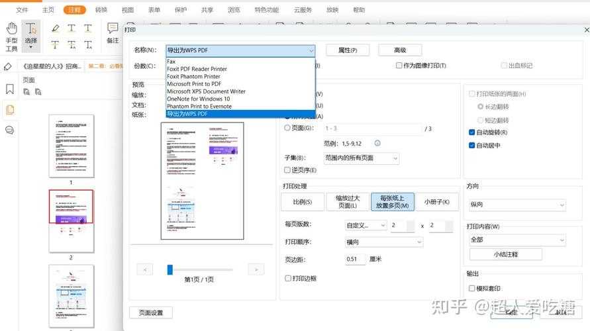The width and height of the screenshot is (590, 331).
Task: Go to previous preview page arrow
Action: point(145,269)
